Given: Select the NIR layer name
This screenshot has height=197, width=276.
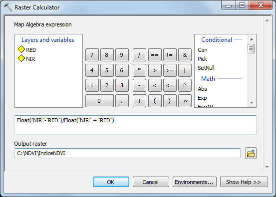Looking at the screenshot, I should click(x=30, y=59).
